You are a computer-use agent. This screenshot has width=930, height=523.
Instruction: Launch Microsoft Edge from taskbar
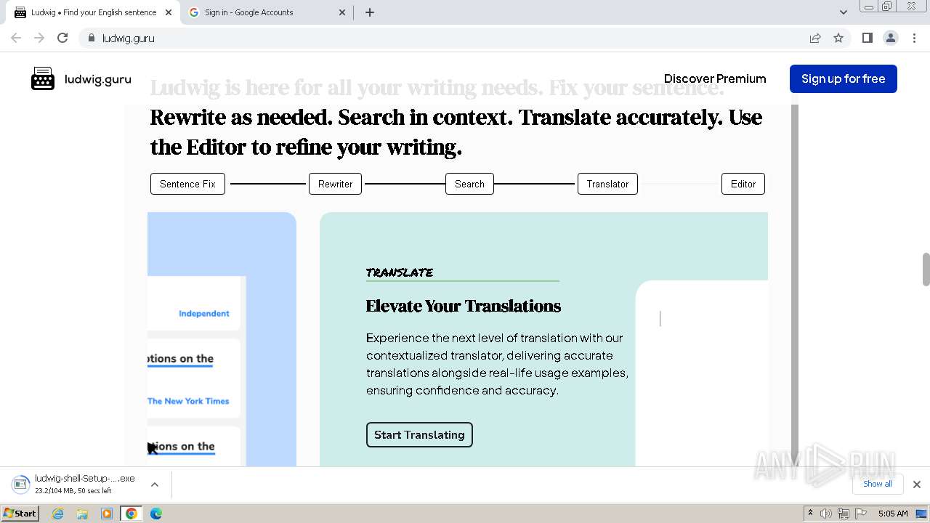(155, 514)
